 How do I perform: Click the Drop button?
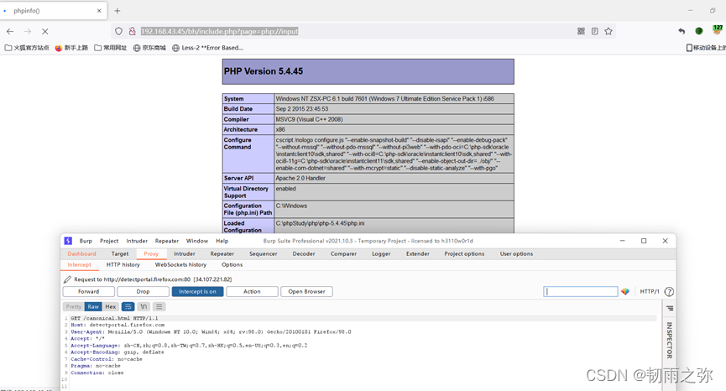coord(143,291)
